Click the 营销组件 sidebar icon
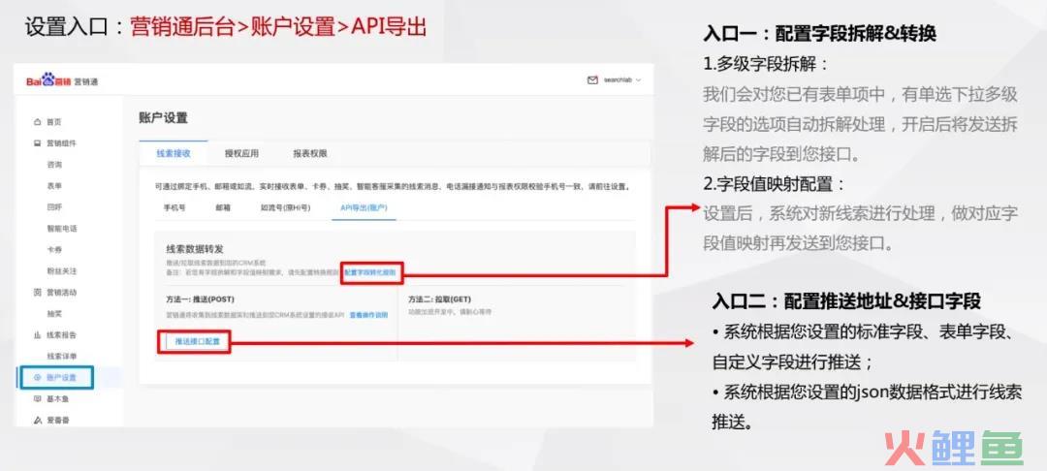Image resolution: width=1047 pixels, height=471 pixels. (38, 143)
